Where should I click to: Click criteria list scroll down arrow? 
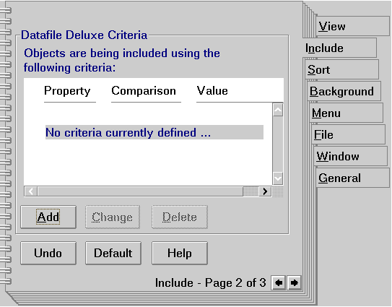pos(278,178)
